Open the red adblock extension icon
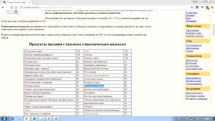The height and width of the screenshot is (121, 215). (207, 7)
